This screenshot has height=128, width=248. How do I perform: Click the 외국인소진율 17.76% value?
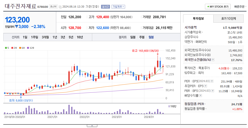237,60
